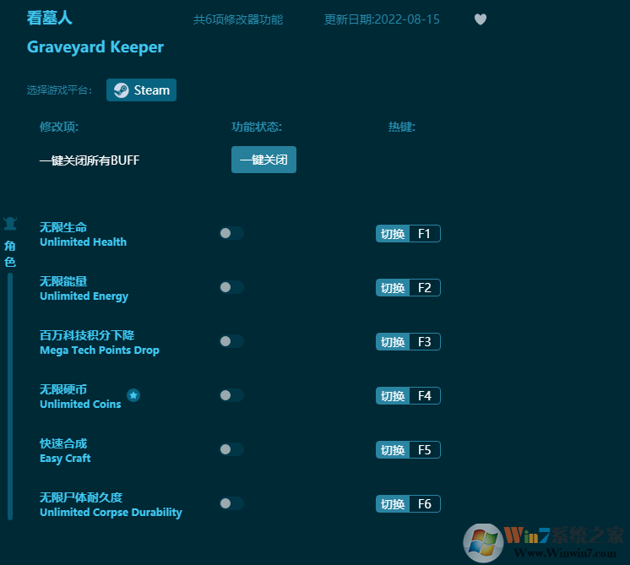Enable the Easy Craft toggle
Screen dimensions: 630x565
[x=231, y=449]
